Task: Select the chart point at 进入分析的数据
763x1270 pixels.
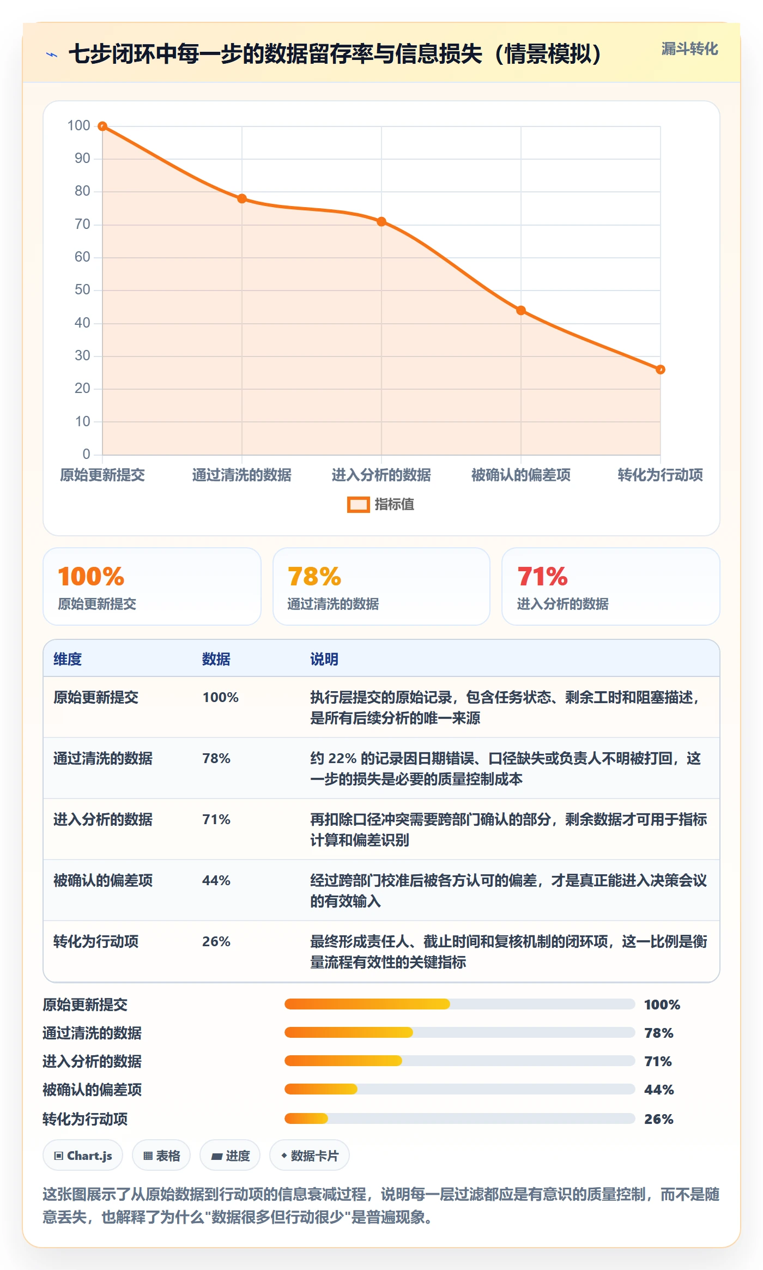Action: point(381,222)
